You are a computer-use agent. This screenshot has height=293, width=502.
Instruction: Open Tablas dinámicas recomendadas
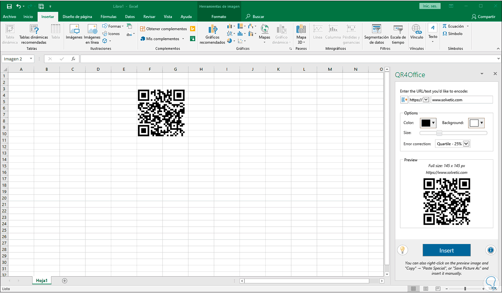tap(34, 34)
